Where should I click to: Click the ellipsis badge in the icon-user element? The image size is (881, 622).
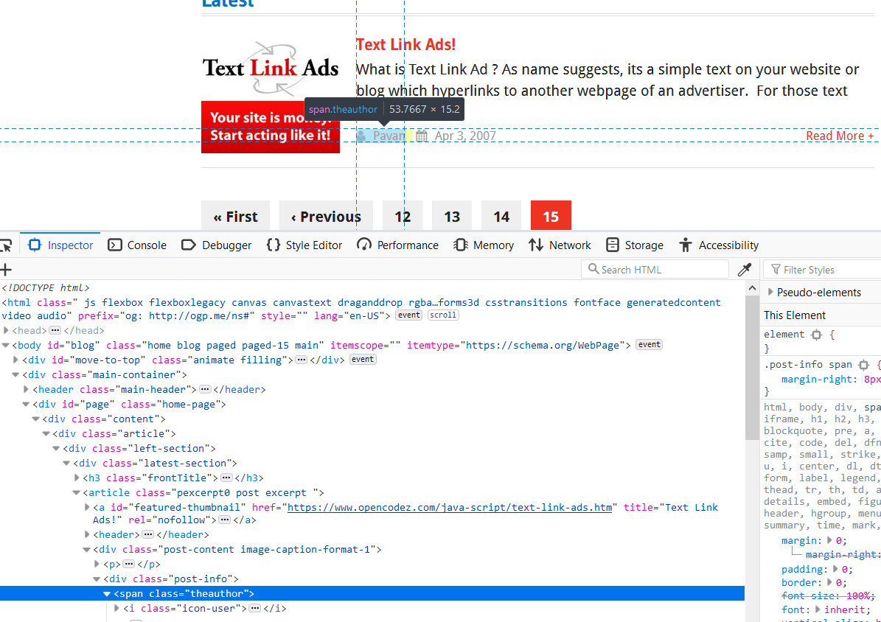pos(254,609)
